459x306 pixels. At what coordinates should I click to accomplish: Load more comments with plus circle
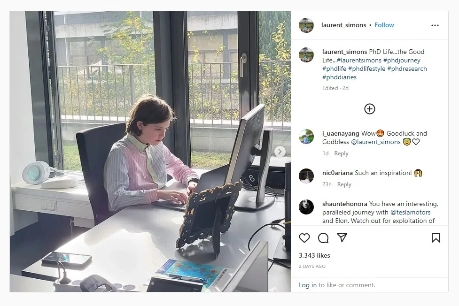[370, 109]
